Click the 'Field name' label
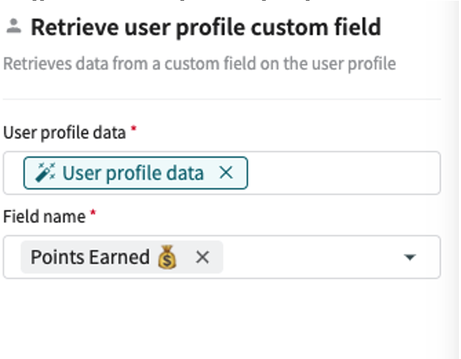Image resolution: width=461 pixels, height=359 pixels. tap(44, 216)
